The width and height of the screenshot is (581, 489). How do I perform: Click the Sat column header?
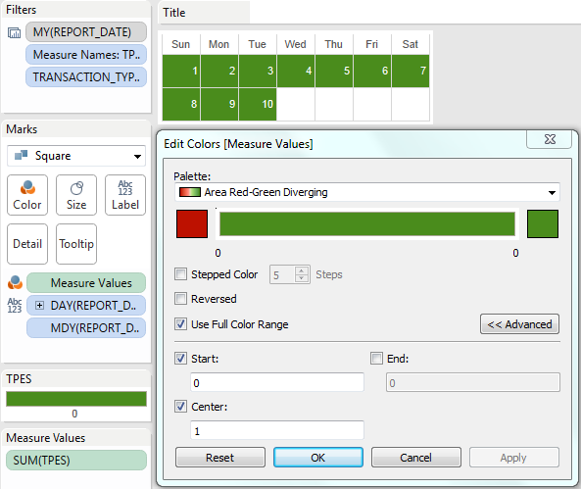tap(411, 44)
